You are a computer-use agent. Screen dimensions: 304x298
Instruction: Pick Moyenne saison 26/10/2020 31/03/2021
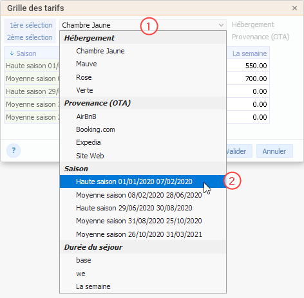(143, 234)
